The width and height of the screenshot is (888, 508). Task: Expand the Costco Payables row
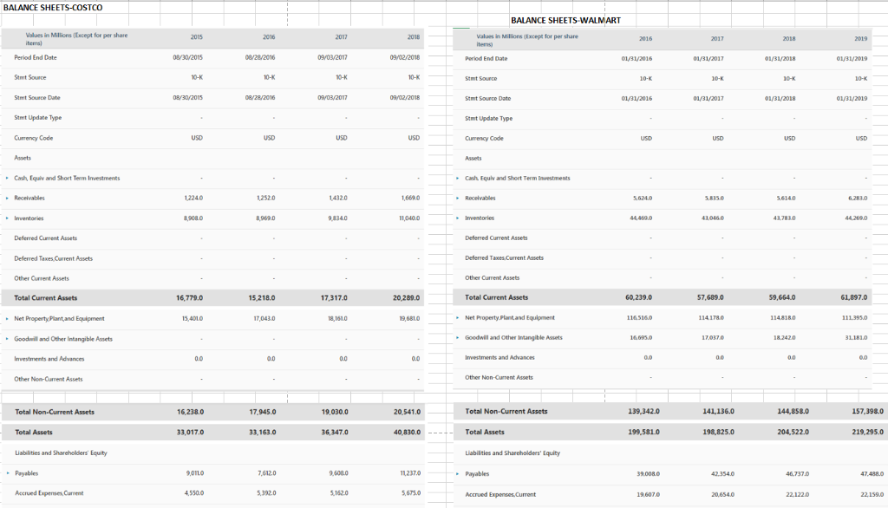[7, 472]
